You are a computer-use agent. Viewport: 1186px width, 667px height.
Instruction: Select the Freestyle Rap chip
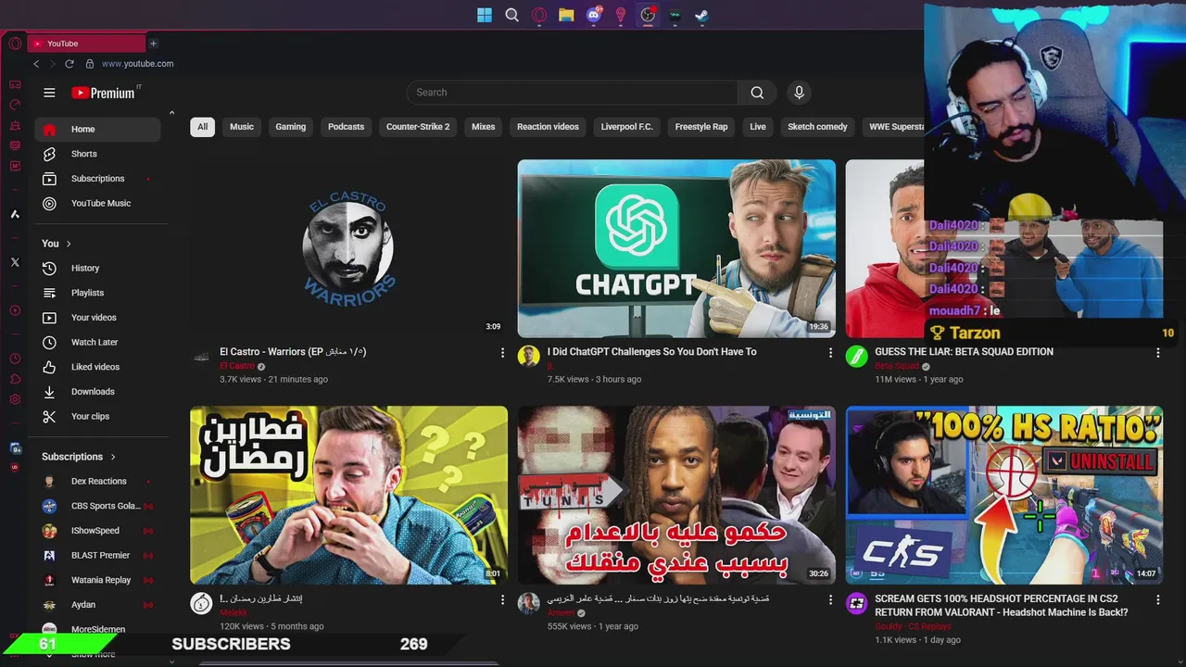tap(701, 127)
